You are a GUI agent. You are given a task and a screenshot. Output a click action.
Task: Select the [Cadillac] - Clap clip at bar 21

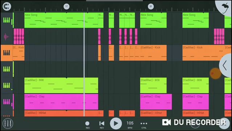click(156, 102)
